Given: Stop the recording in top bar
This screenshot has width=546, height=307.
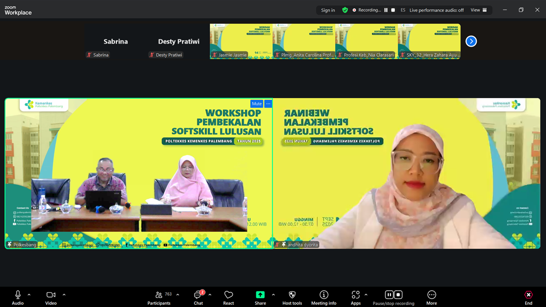Looking at the screenshot, I should pos(393,10).
